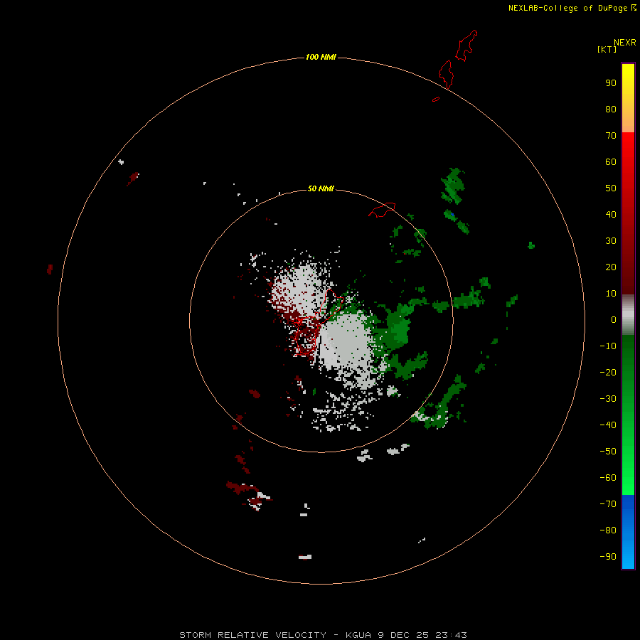The image size is (640, 640).
Task: Click the -20 value on velocity scale
Action: 608,372
